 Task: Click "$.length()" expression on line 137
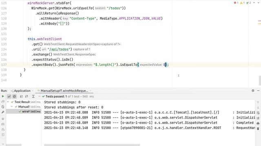point(105,65)
